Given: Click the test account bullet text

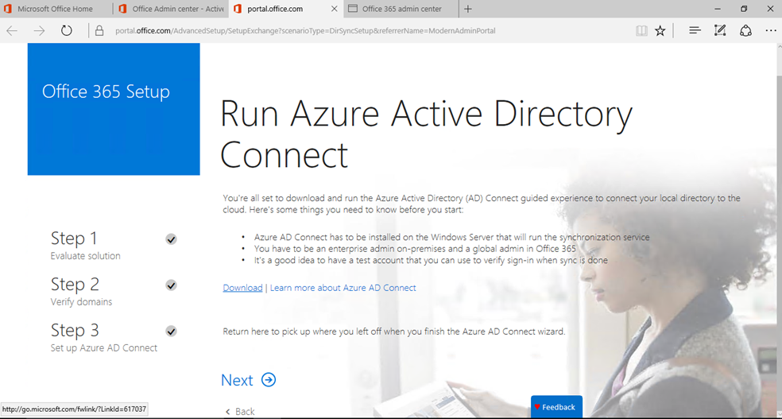Looking at the screenshot, I should coord(431,260).
